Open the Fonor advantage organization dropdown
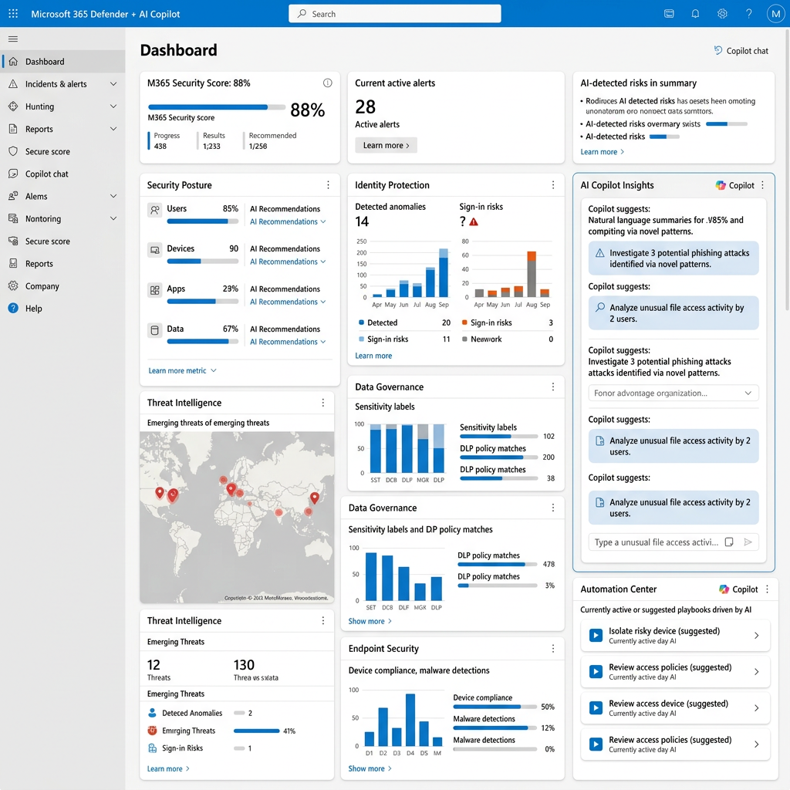 [x=673, y=393]
